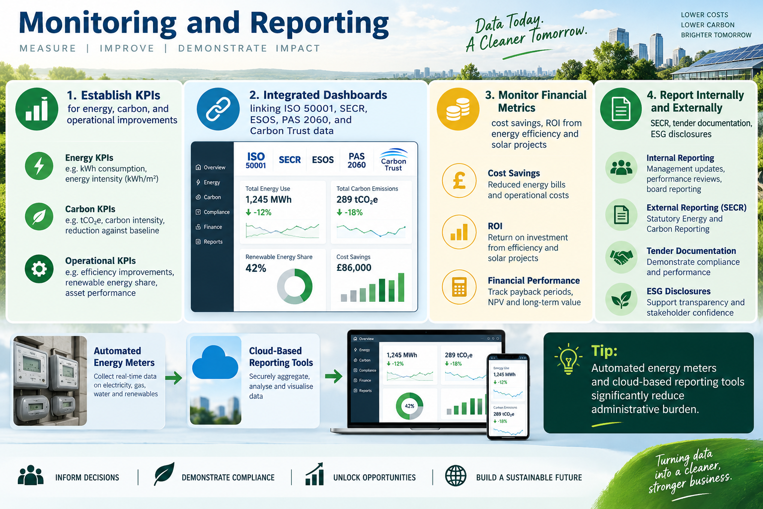Viewport: 763px width, 509px height.
Task: Click the 42% donut chart on the laptop
Action: tap(409, 406)
